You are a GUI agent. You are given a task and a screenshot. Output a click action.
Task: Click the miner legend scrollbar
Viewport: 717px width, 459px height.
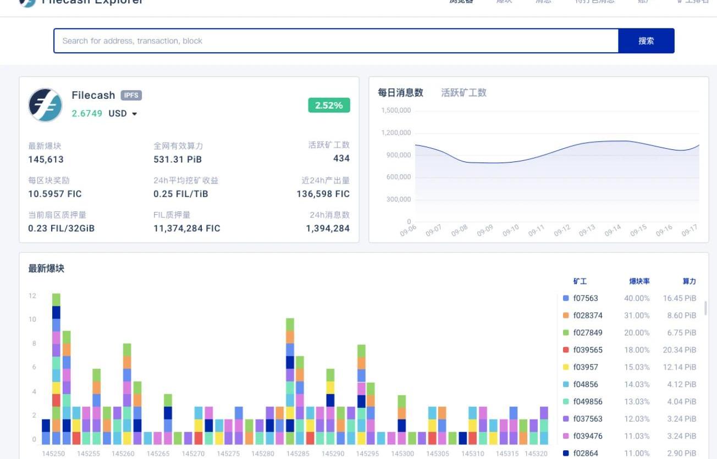click(x=705, y=309)
